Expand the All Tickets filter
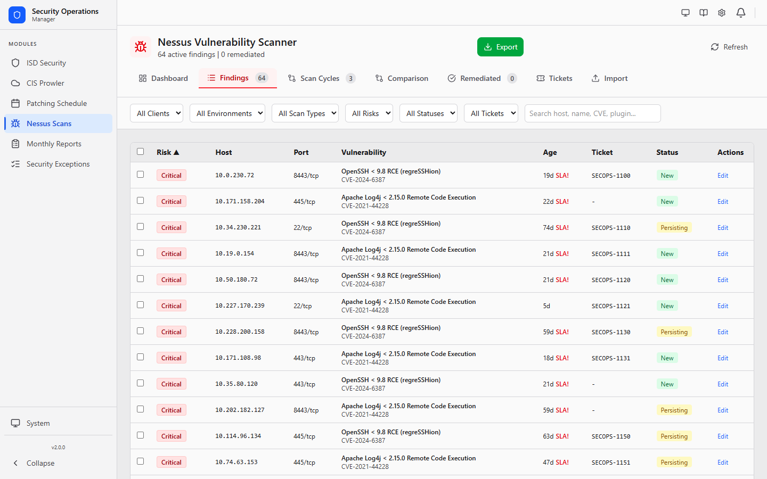Screen dimensions: 767x479 click(491, 113)
